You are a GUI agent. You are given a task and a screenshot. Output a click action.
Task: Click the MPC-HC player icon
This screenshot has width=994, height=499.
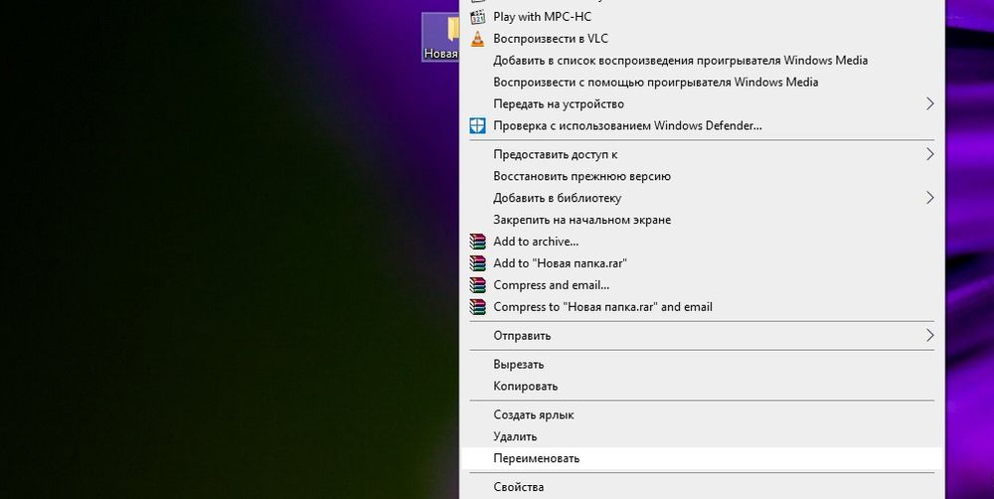click(477, 17)
